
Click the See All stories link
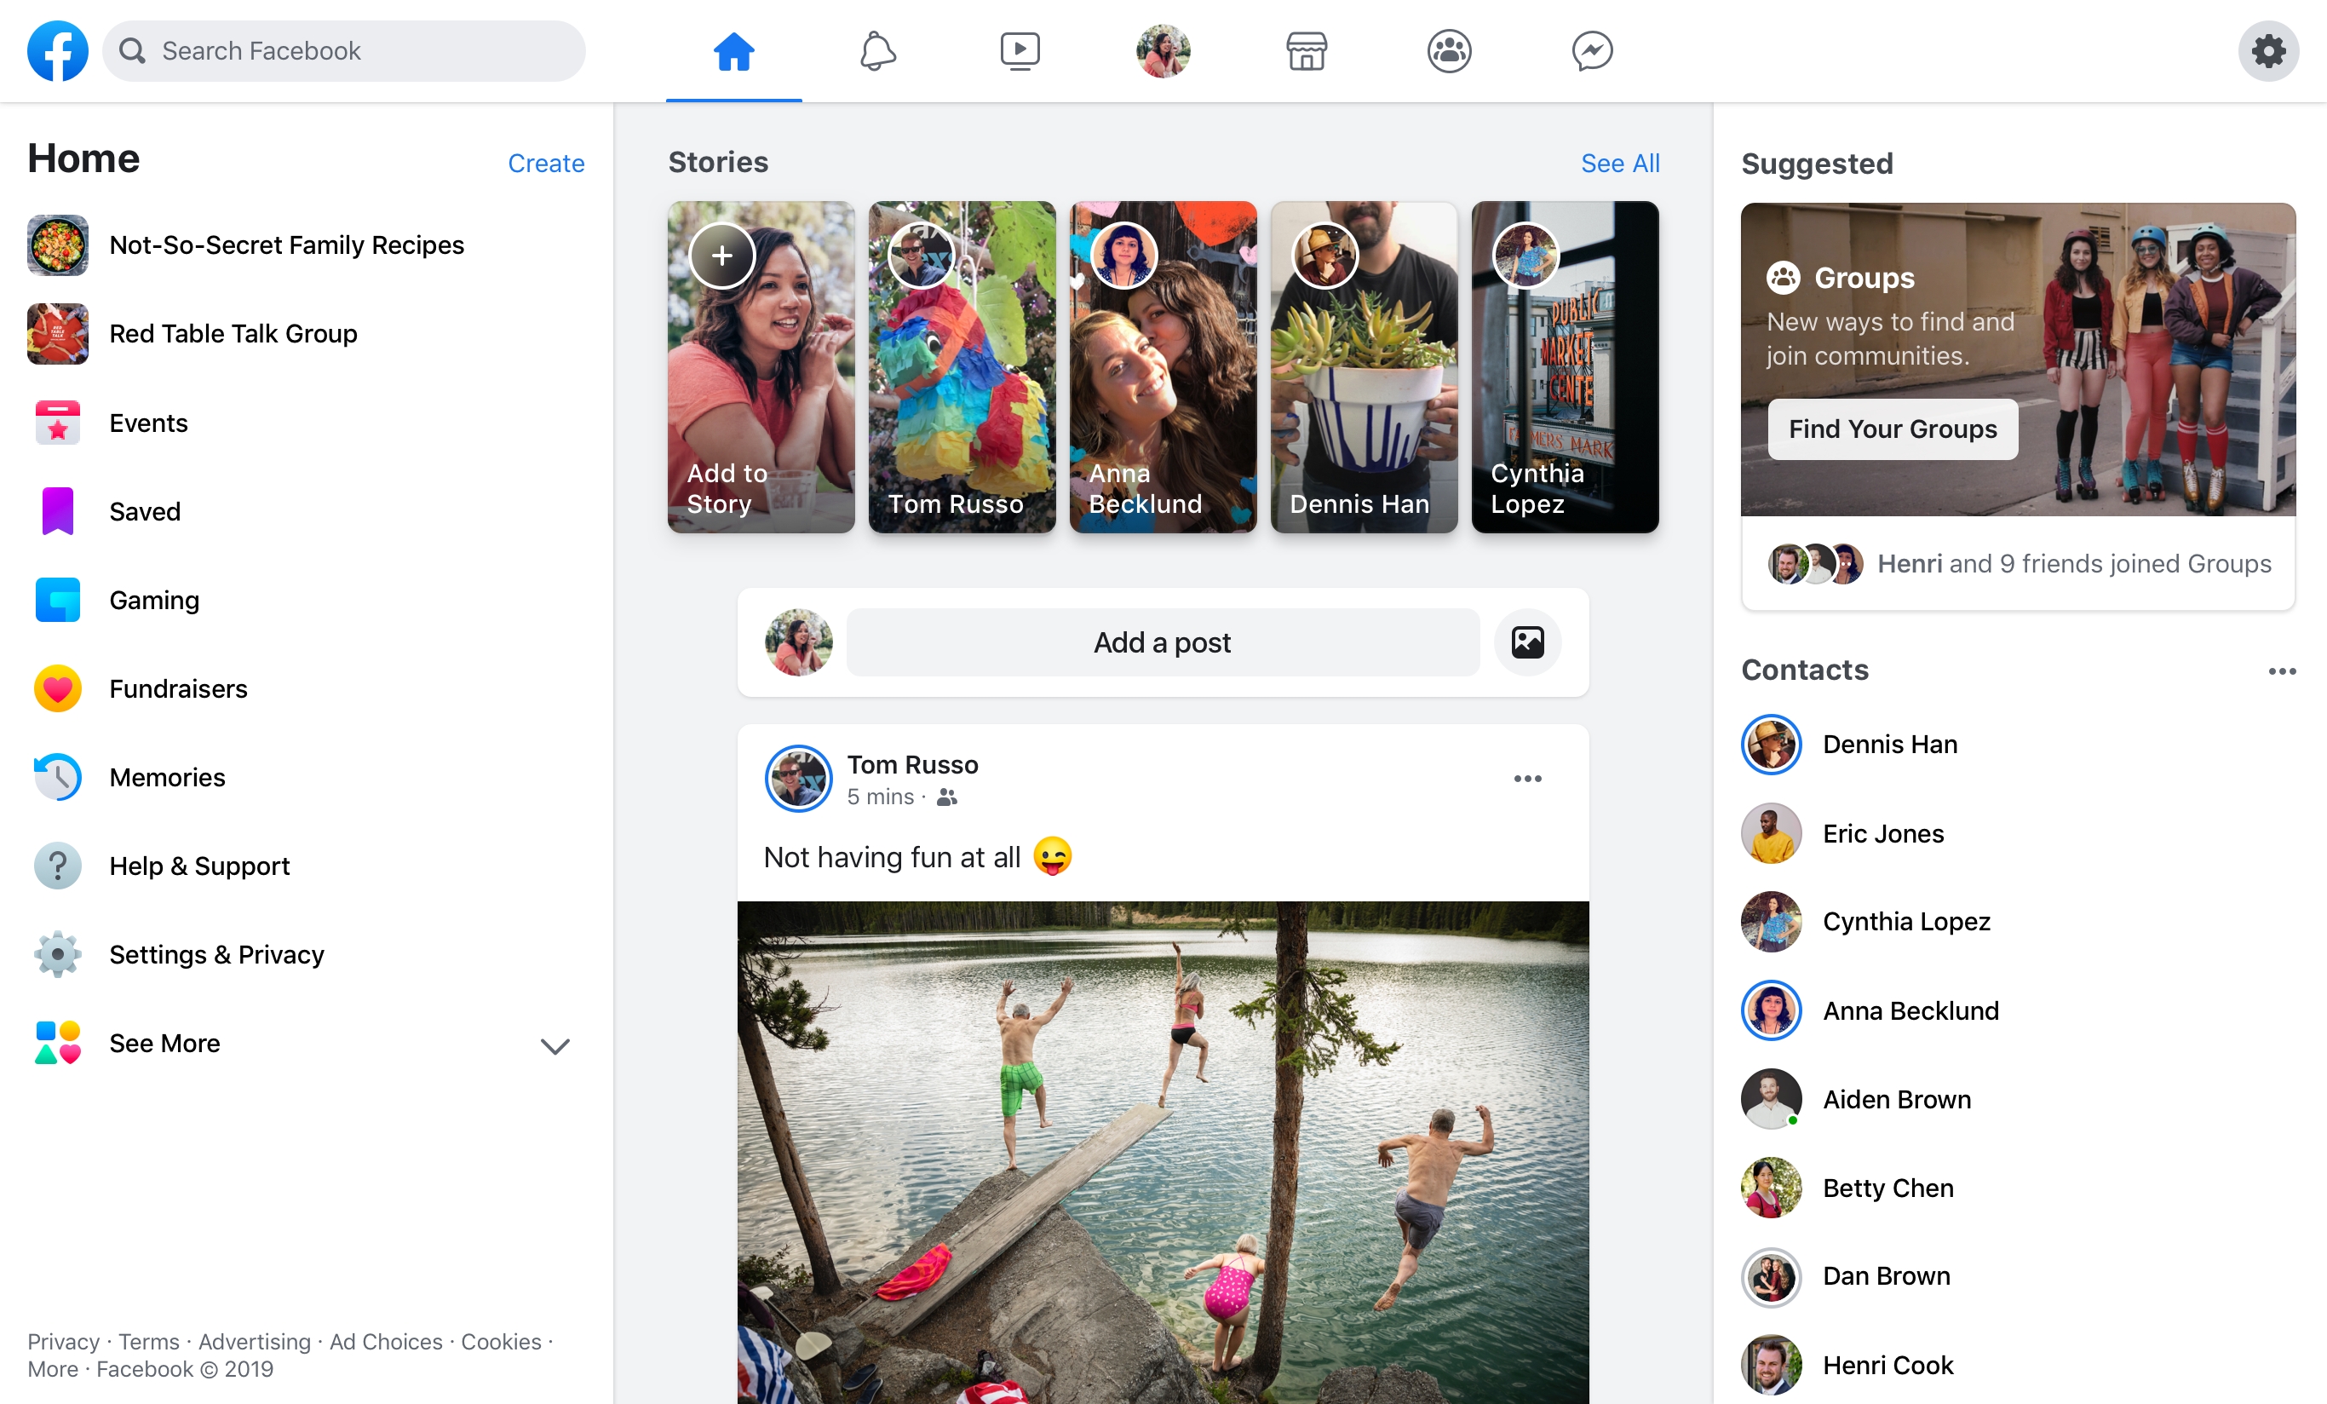(x=1621, y=161)
